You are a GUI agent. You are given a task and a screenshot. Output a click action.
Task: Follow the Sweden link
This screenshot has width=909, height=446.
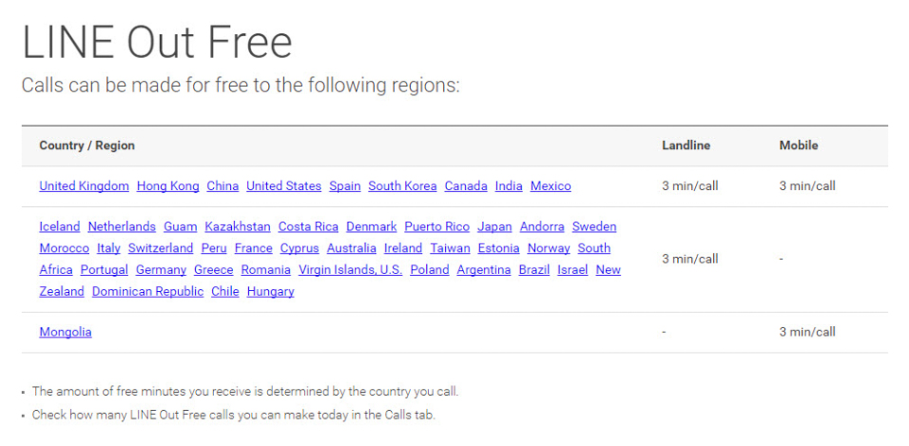(595, 226)
